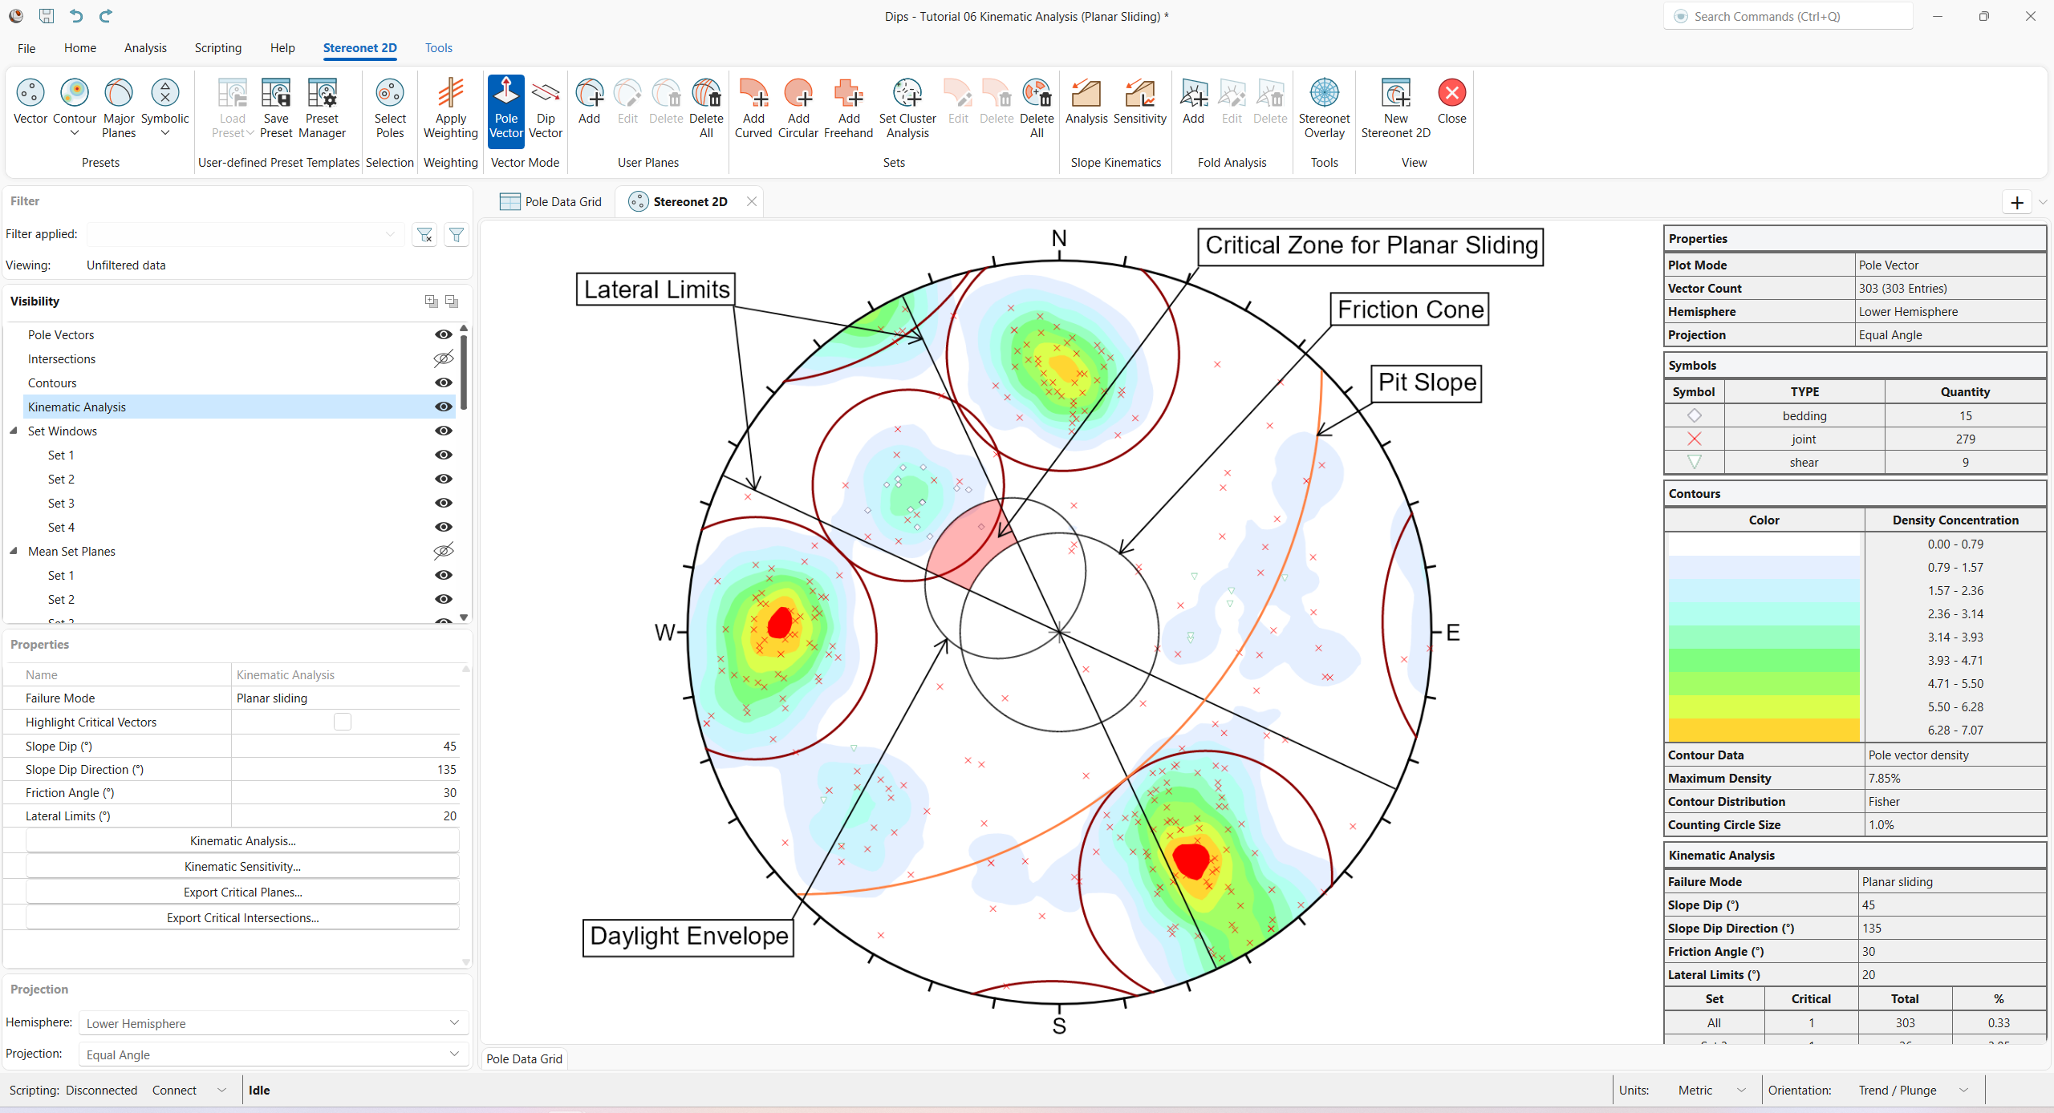Viewport: 2054px width, 1113px height.
Task: Open the Apply Weighting tool
Action: pos(450,108)
